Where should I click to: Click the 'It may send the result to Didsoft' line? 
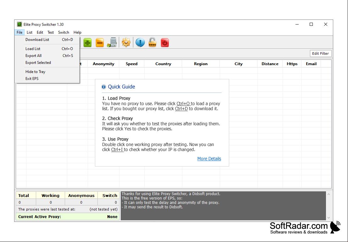(x=152, y=207)
